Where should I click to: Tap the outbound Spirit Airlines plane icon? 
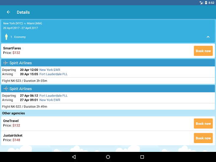click(5, 63)
